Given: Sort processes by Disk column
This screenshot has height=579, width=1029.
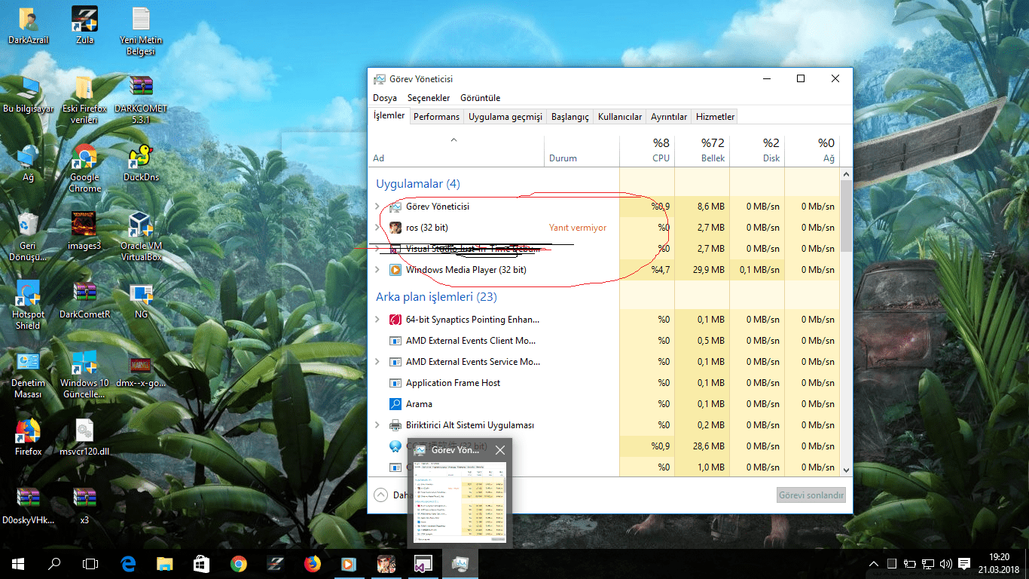Looking at the screenshot, I should 757,151.
